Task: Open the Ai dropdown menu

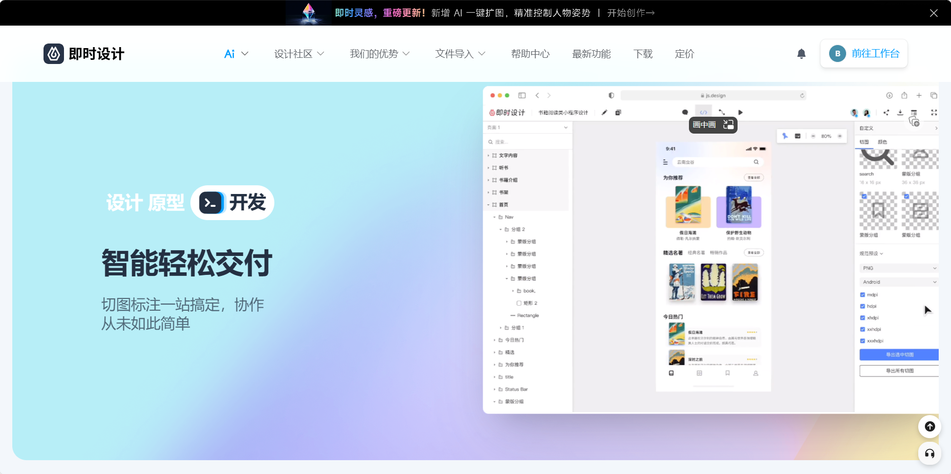Action: 236,54
